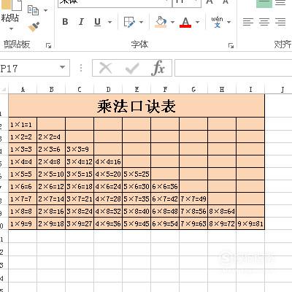Select cell 1×9=9
The width and height of the screenshot is (292, 292).
[x=23, y=223]
